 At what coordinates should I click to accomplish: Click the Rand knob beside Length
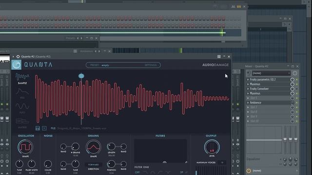tap(123, 147)
